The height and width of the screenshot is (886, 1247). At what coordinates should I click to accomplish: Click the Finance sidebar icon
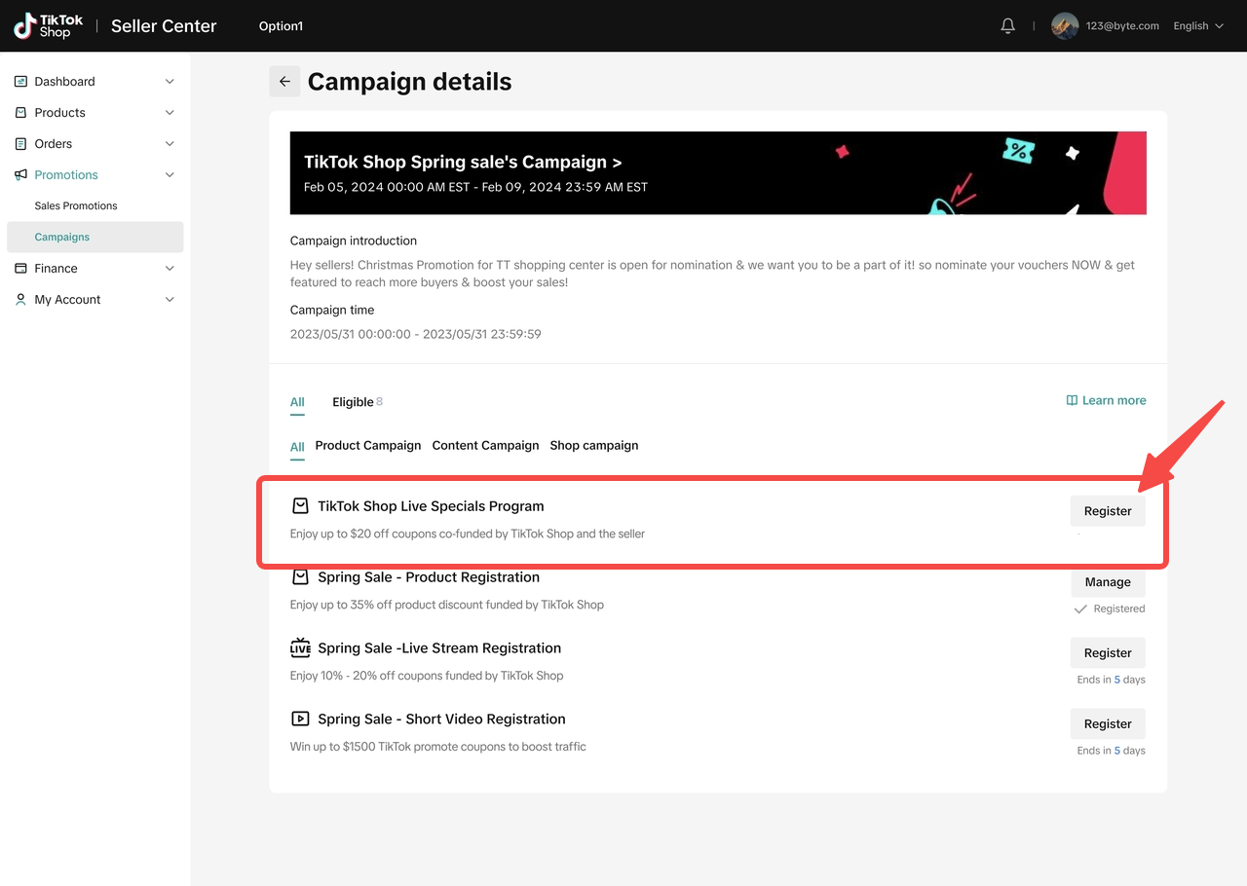pos(20,269)
